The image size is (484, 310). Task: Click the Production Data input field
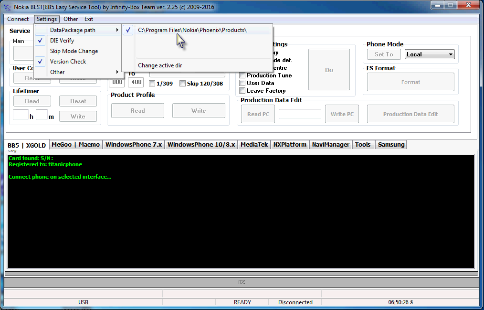300,114
